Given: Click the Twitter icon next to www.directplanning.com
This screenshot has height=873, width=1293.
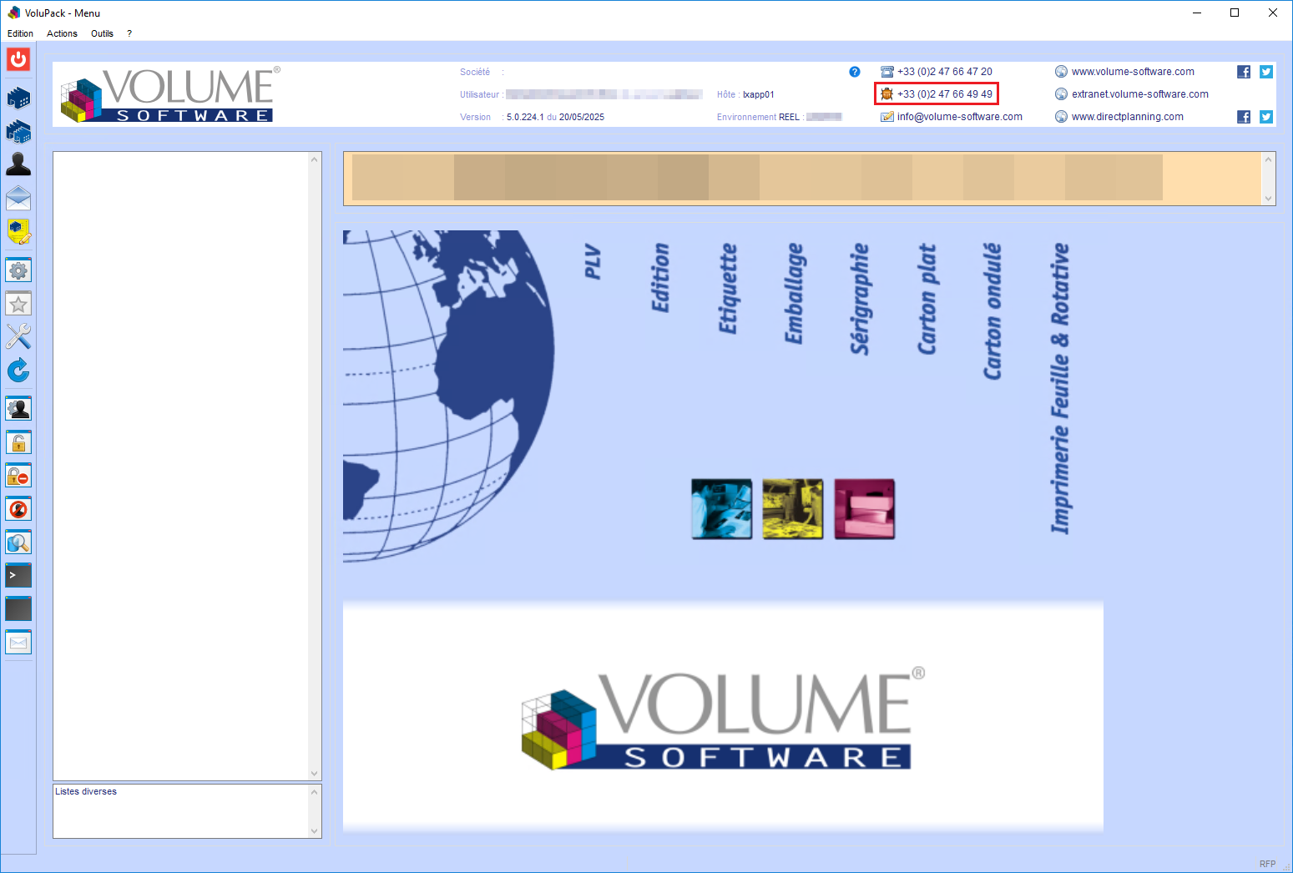Looking at the screenshot, I should 1266,117.
